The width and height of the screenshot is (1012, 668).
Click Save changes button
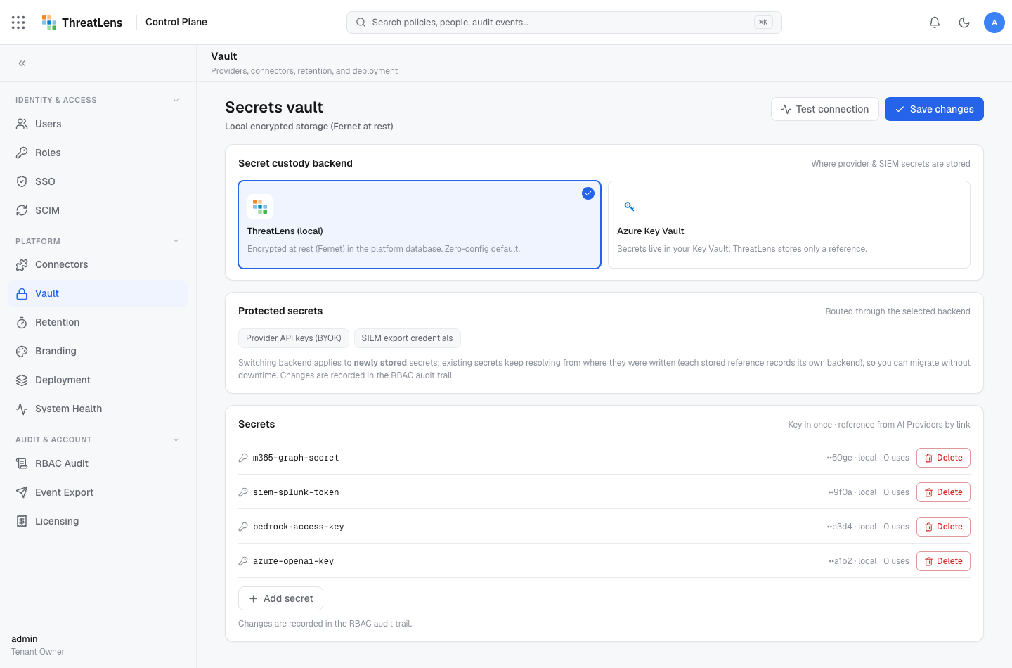(x=934, y=109)
